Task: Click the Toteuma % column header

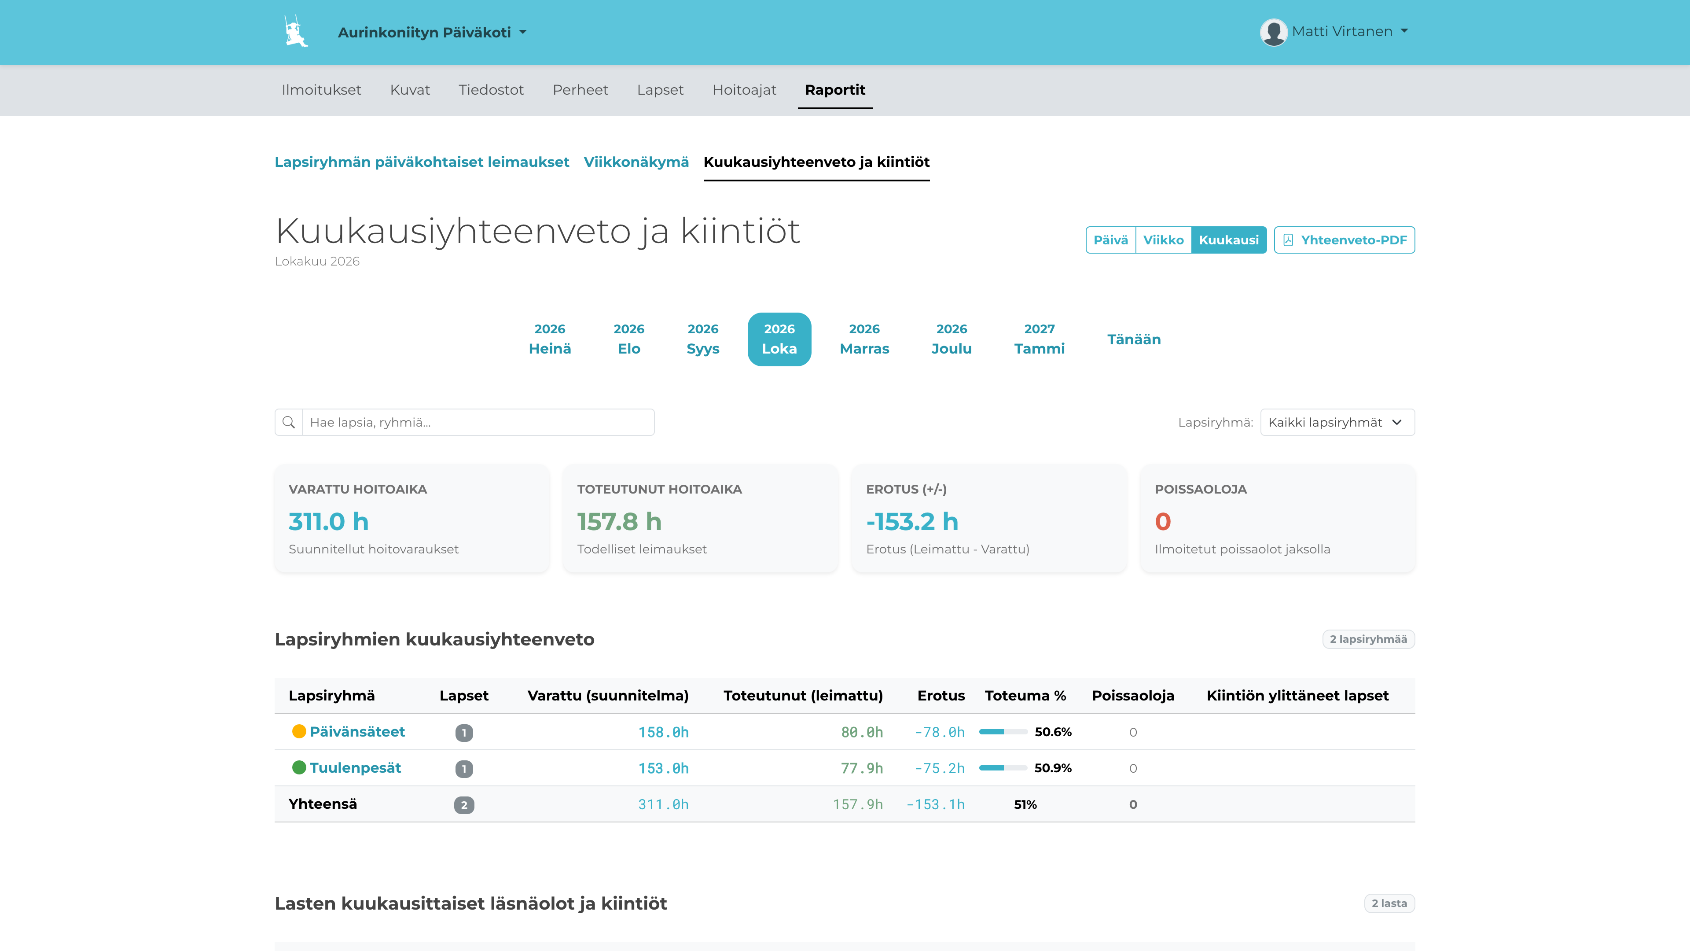Action: click(x=1025, y=696)
